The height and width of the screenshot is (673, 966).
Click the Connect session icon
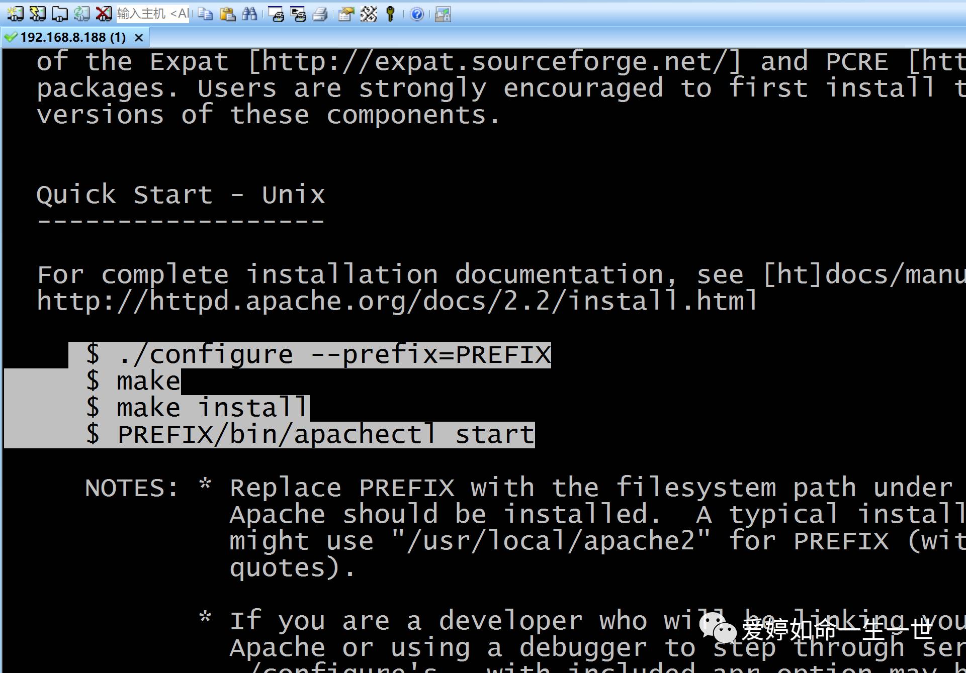(x=15, y=14)
